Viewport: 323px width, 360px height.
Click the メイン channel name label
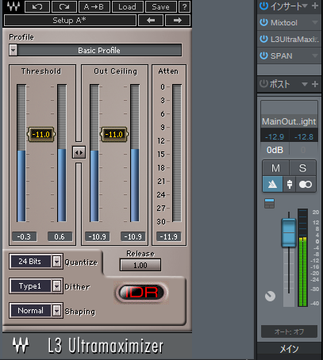point(289,349)
